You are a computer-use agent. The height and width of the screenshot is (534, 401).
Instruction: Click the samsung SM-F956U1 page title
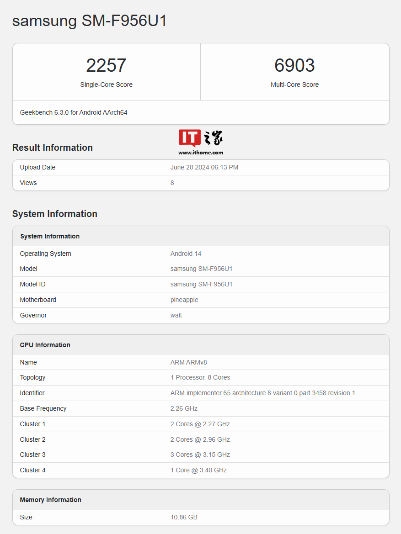(x=90, y=21)
